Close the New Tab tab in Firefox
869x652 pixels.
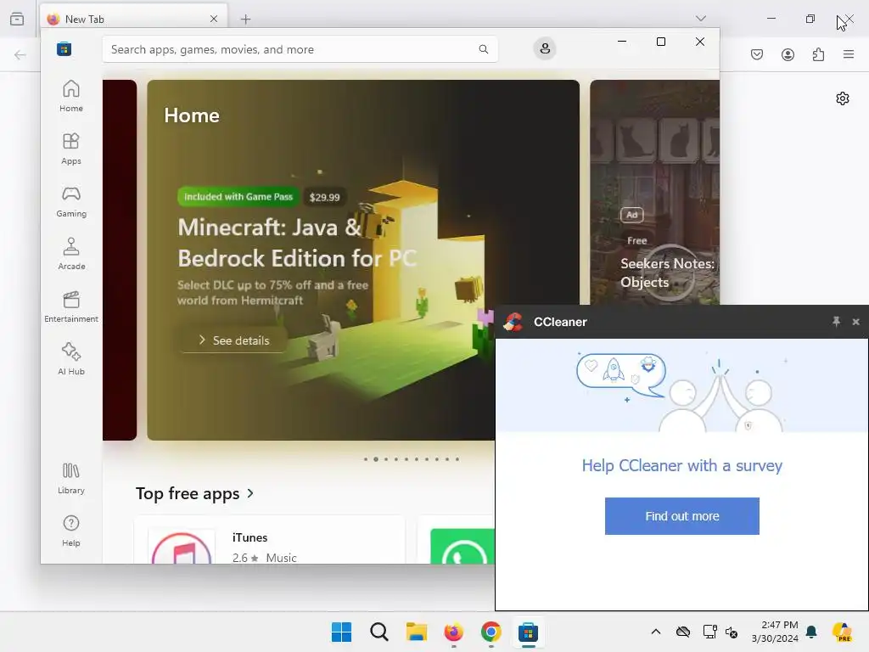tap(213, 19)
